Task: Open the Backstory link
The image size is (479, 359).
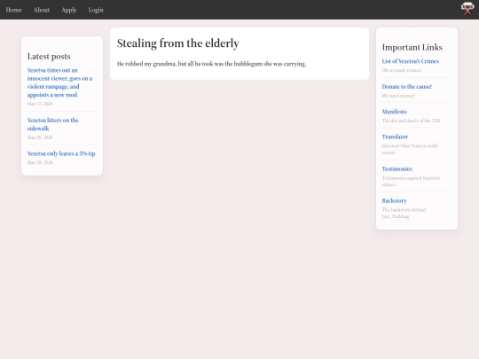Action: pos(394,200)
